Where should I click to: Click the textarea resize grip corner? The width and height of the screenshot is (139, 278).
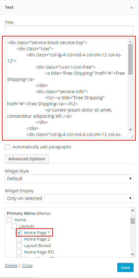131,136
